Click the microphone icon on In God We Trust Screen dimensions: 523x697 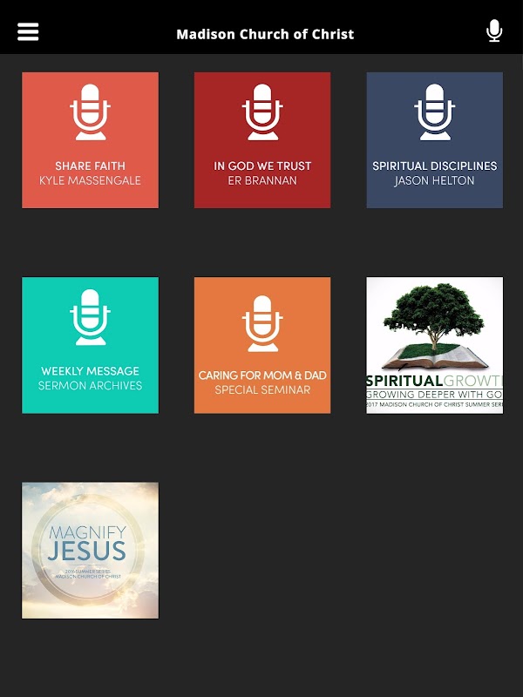pyautogui.click(x=262, y=112)
